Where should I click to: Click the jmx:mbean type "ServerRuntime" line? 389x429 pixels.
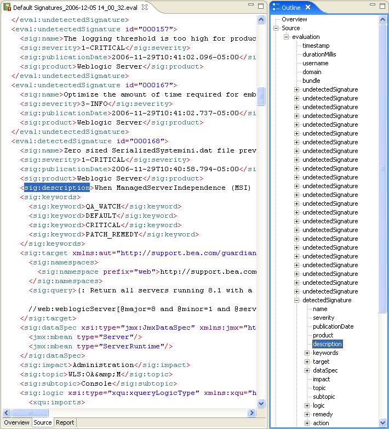point(101,346)
